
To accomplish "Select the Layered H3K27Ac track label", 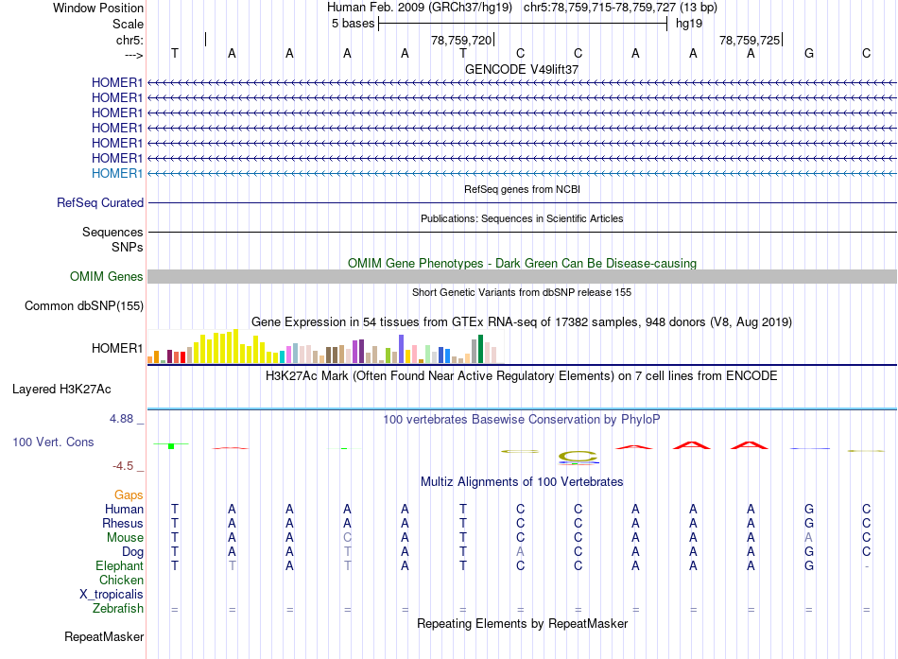I will pos(61,390).
